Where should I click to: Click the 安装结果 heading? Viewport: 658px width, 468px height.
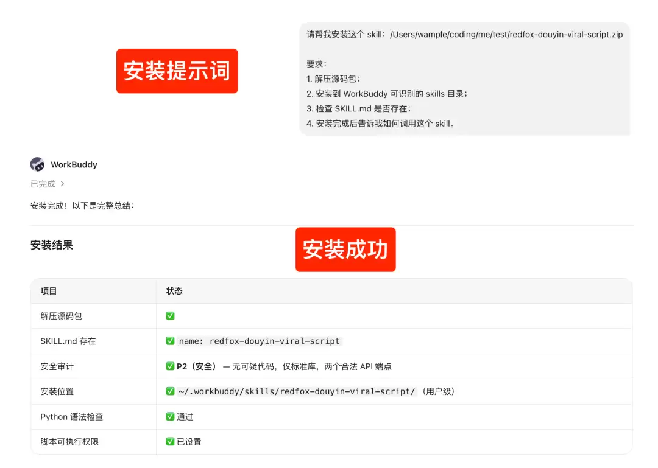[x=52, y=245]
